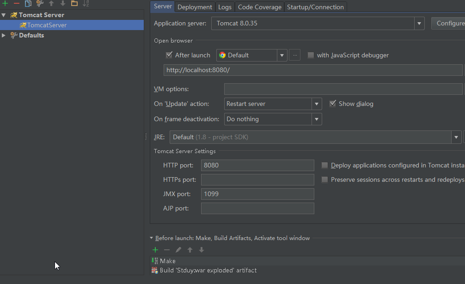465x284 pixels.
Task: Click the Chrome icon in browser dropdown
Action: click(x=222, y=55)
